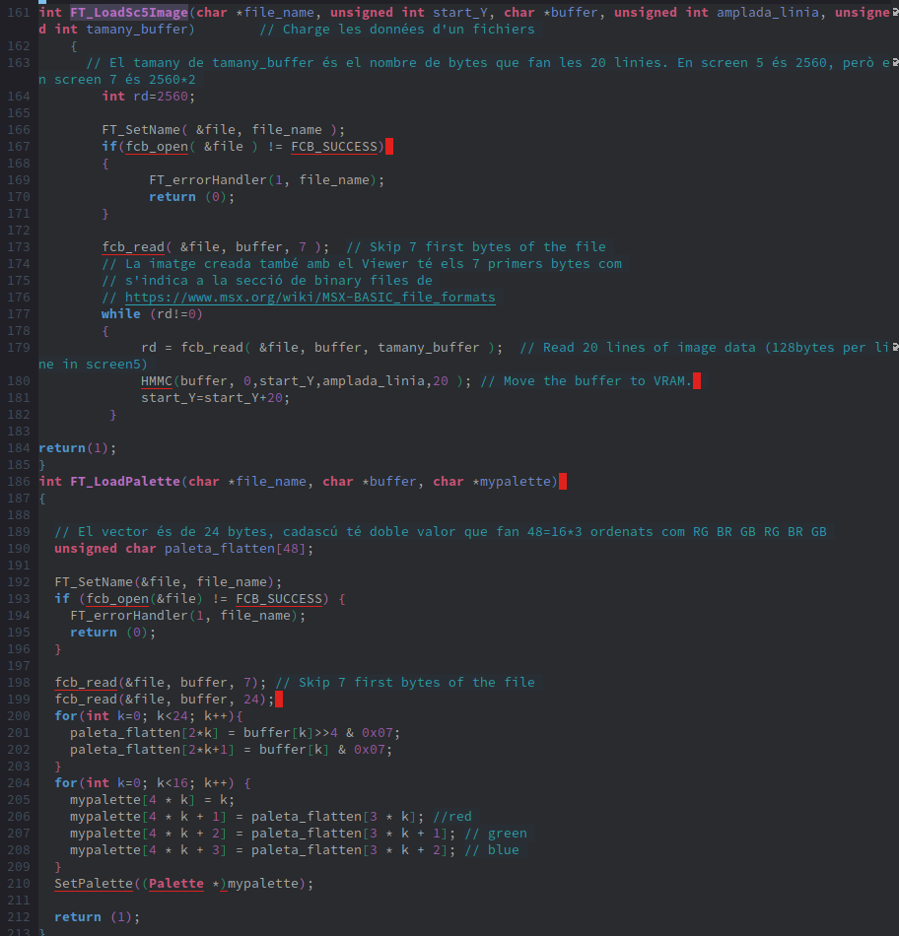The width and height of the screenshot is (899, 936).
Task: Click line number 186 in the gutter
Action: pos(19,482)
